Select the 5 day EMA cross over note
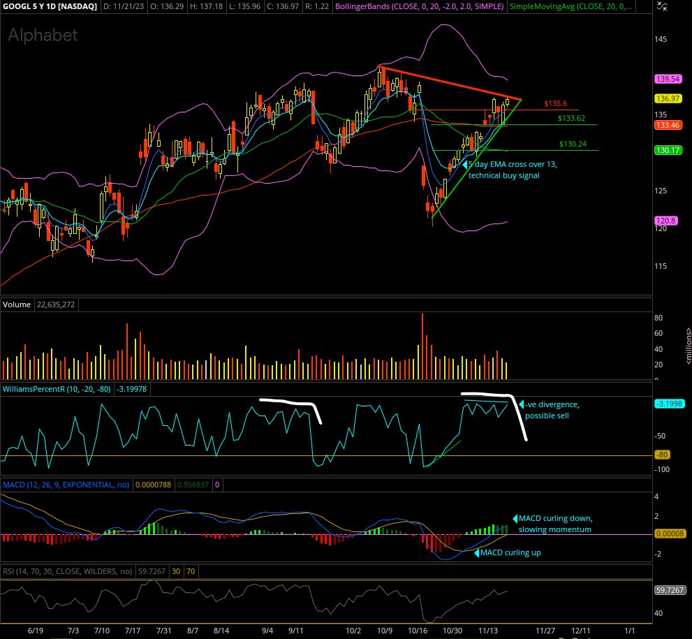This screenshot has width=692, height=639. 510,170
